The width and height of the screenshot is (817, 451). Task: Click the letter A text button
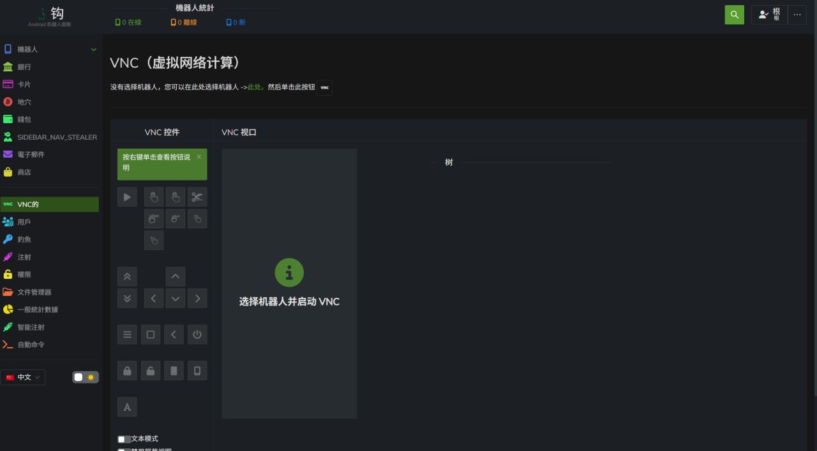click(x=127, y=407)
